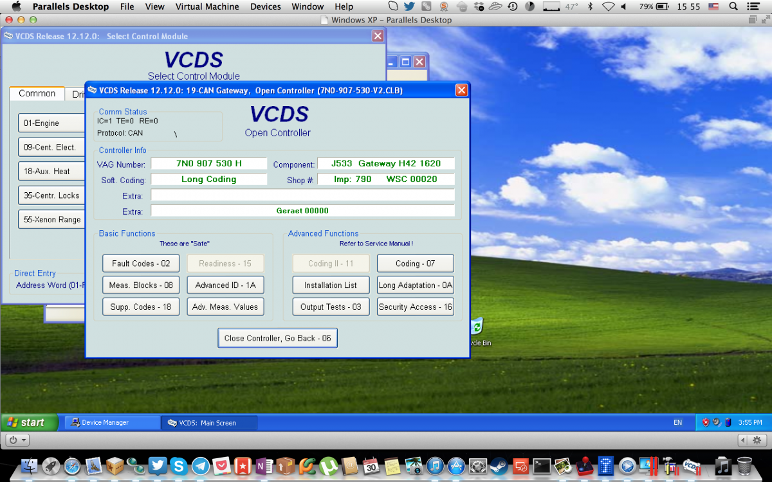Select 18-Aux. Heat module button
772x482 pixels.
(51, 172)
